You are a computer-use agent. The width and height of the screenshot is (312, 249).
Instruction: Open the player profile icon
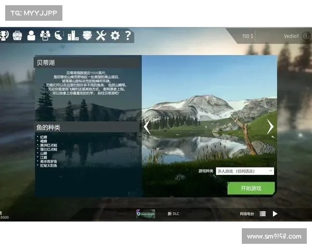click(x=31, y=36)
